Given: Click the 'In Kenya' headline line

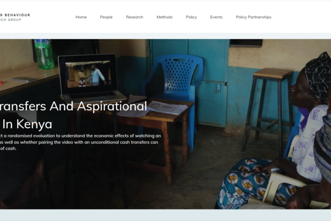Looking at the screenshot, I should click(x=26, y=124).
